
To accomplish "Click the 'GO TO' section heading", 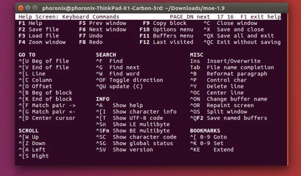I will 27,55.
